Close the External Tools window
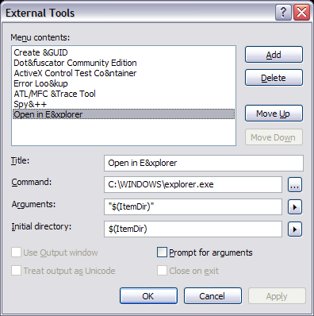Screen dimensions: 314x316 click(301, 13)
